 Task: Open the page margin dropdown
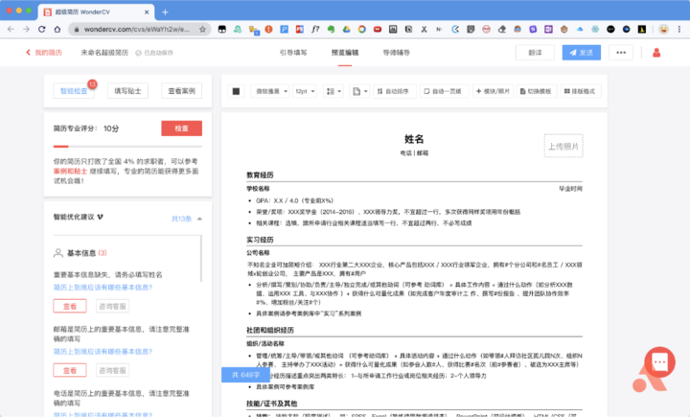pos(359,91)
